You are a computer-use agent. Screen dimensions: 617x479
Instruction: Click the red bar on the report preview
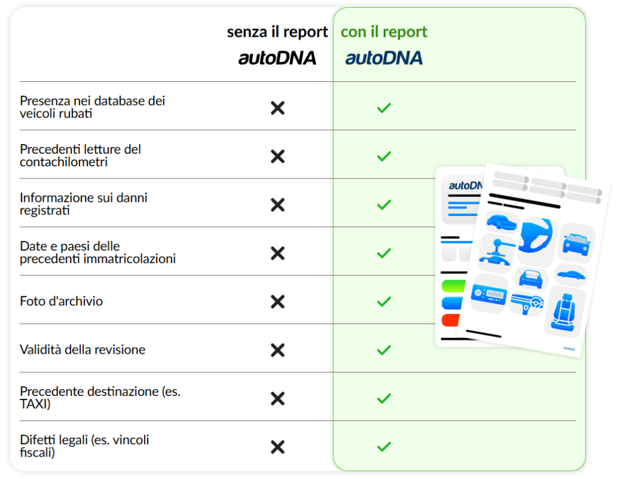point(450,320)
